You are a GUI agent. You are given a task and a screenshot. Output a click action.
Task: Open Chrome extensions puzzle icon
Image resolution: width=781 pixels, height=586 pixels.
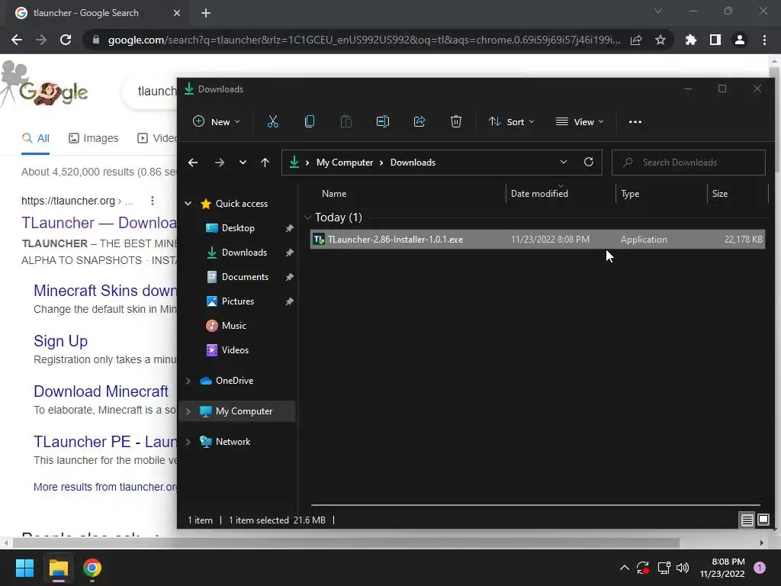coord(691,40)
